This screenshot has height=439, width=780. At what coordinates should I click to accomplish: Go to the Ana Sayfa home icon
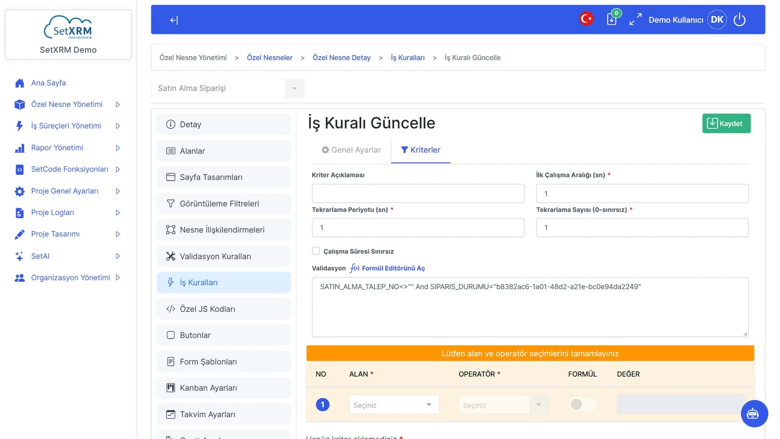tap(19, 83)
